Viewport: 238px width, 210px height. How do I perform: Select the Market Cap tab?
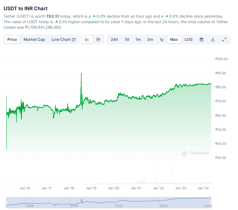pyautogui.click(x=34, y=39)
